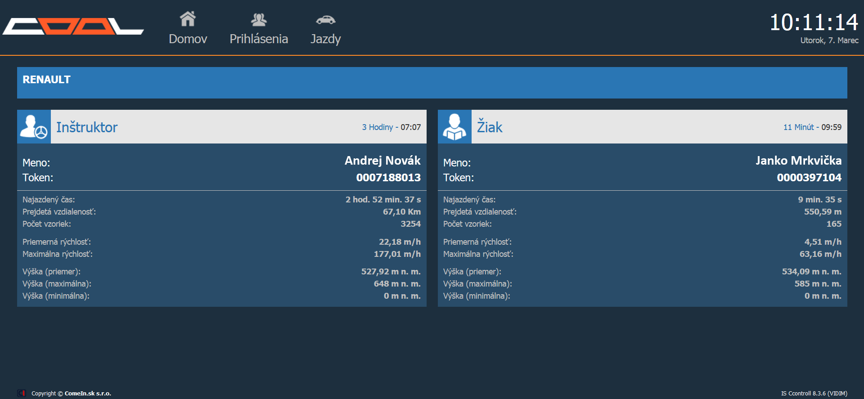Click the ComeIn.sk s.r.o. footer link
Screen dimensions: 864x399
coord(88,393)
